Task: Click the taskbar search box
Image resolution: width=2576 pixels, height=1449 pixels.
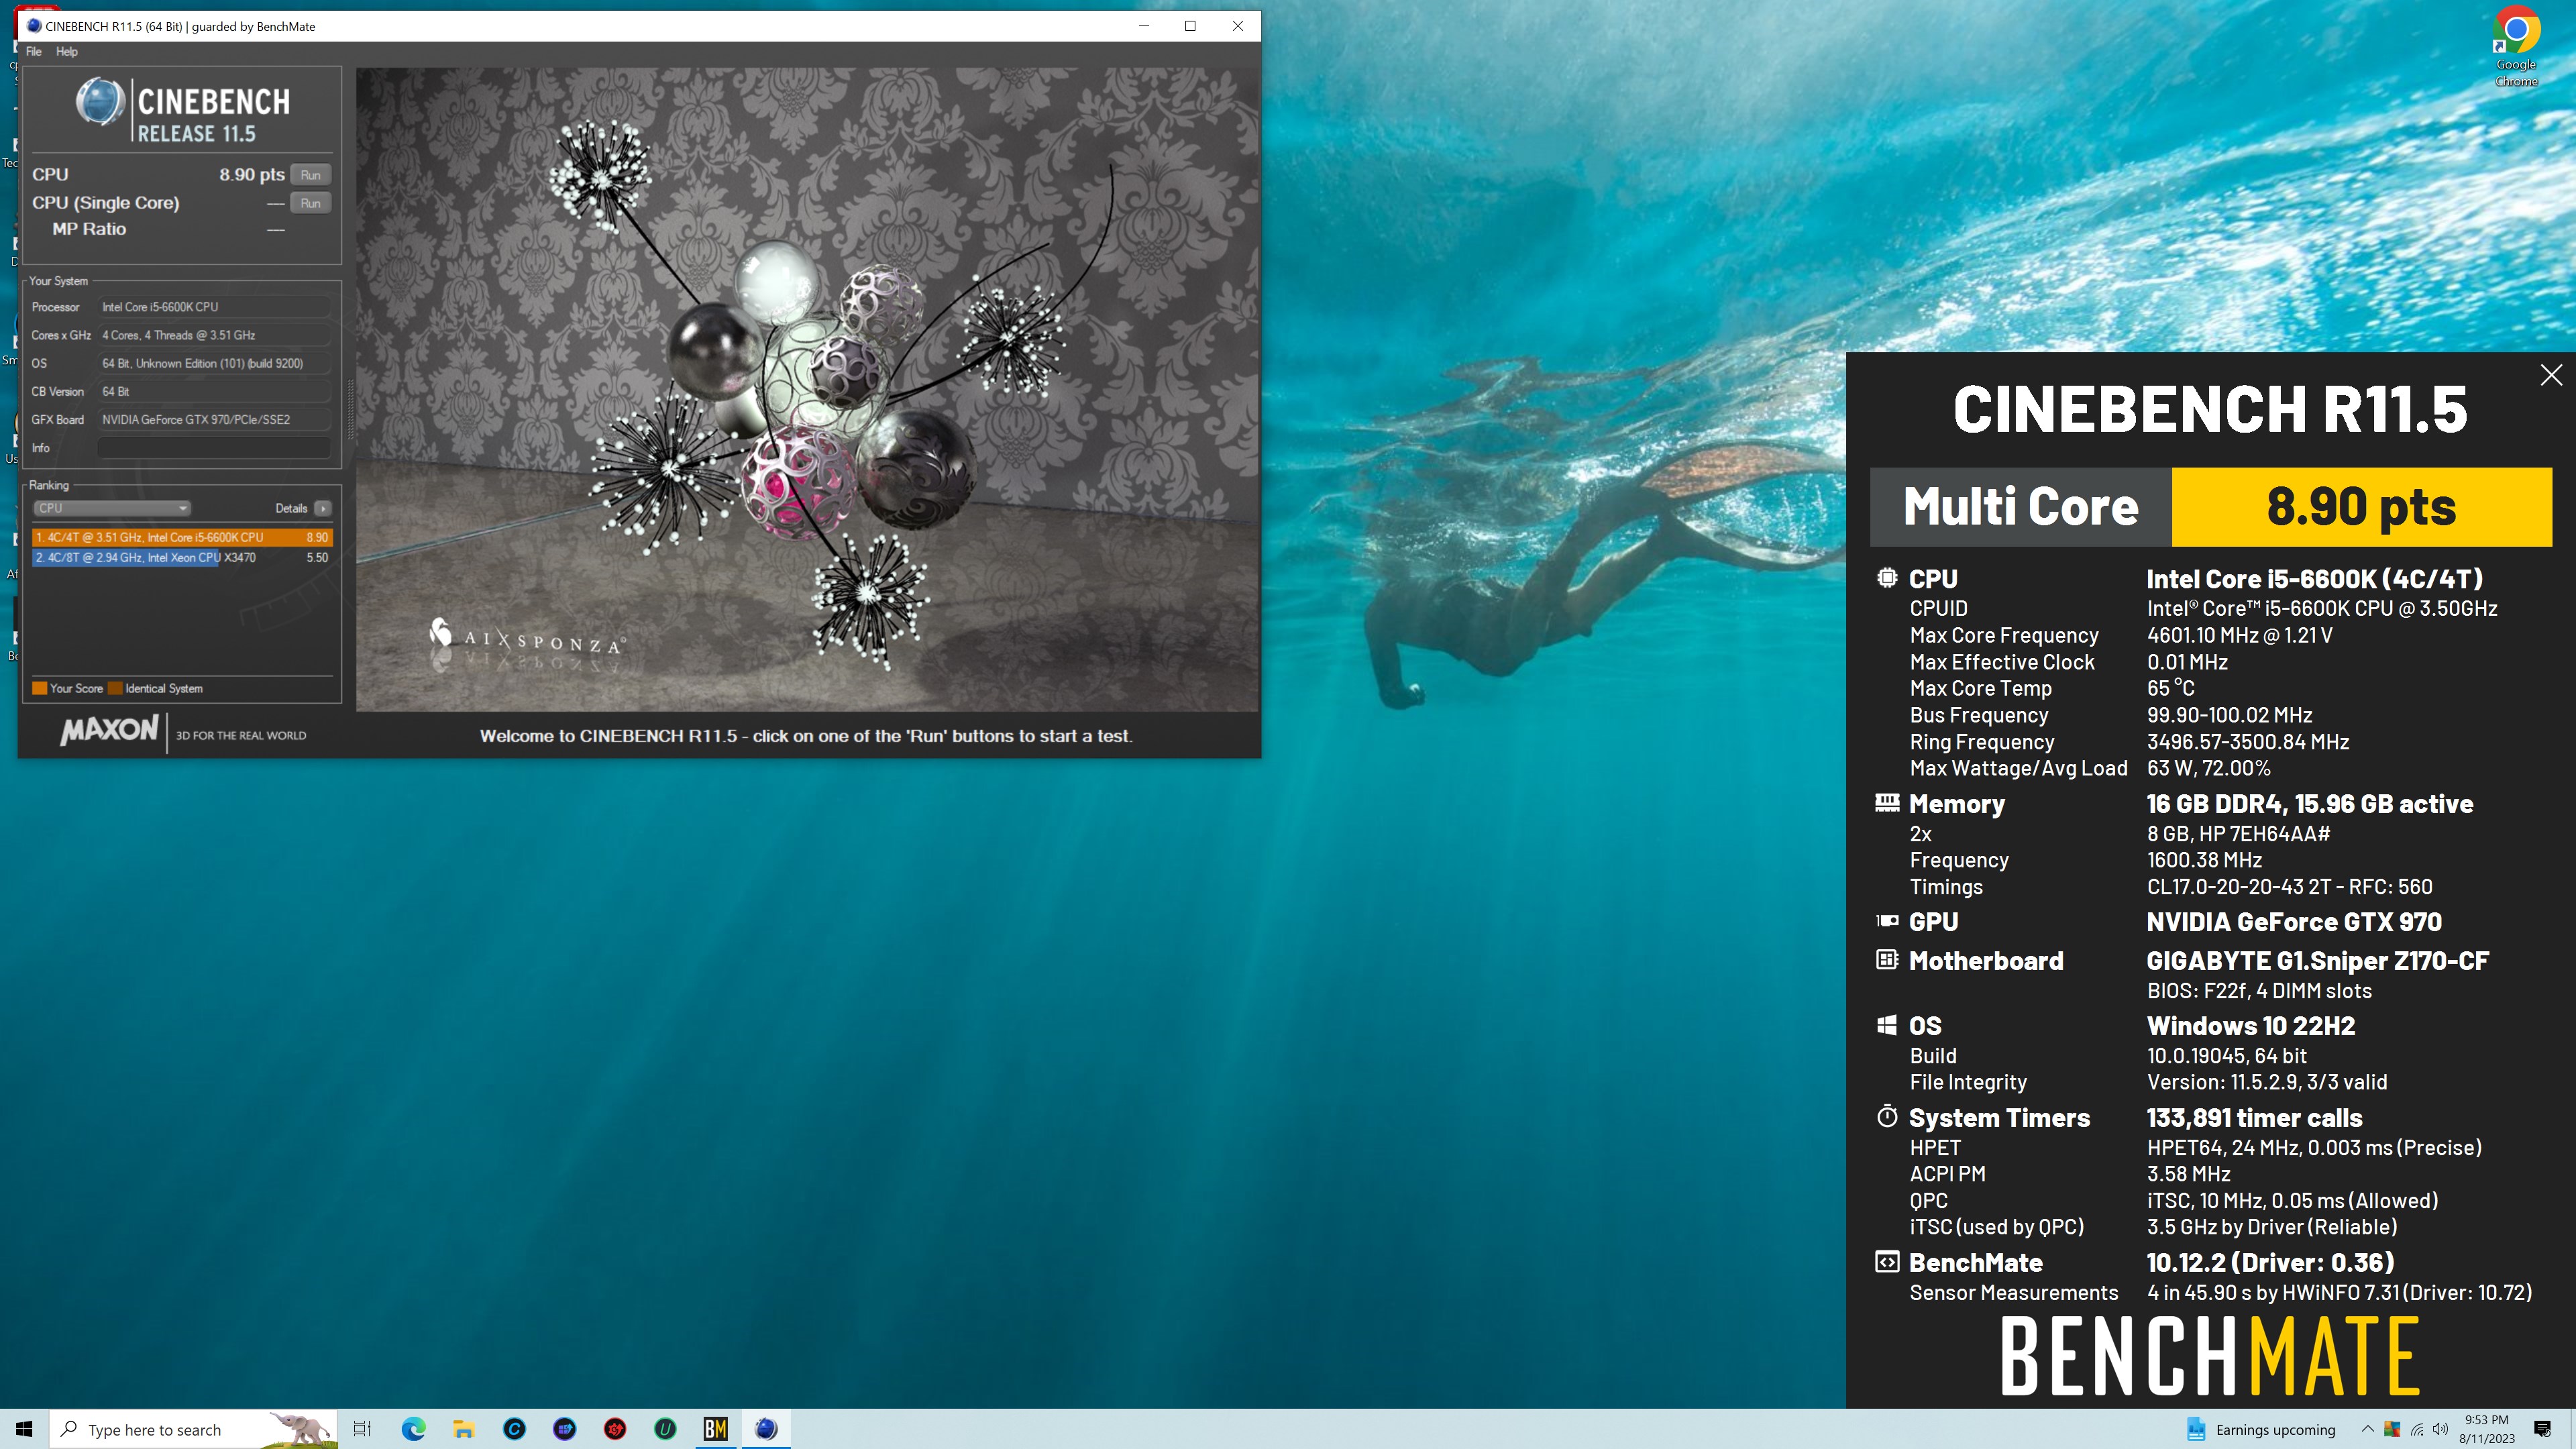Action: [194, 1429]
